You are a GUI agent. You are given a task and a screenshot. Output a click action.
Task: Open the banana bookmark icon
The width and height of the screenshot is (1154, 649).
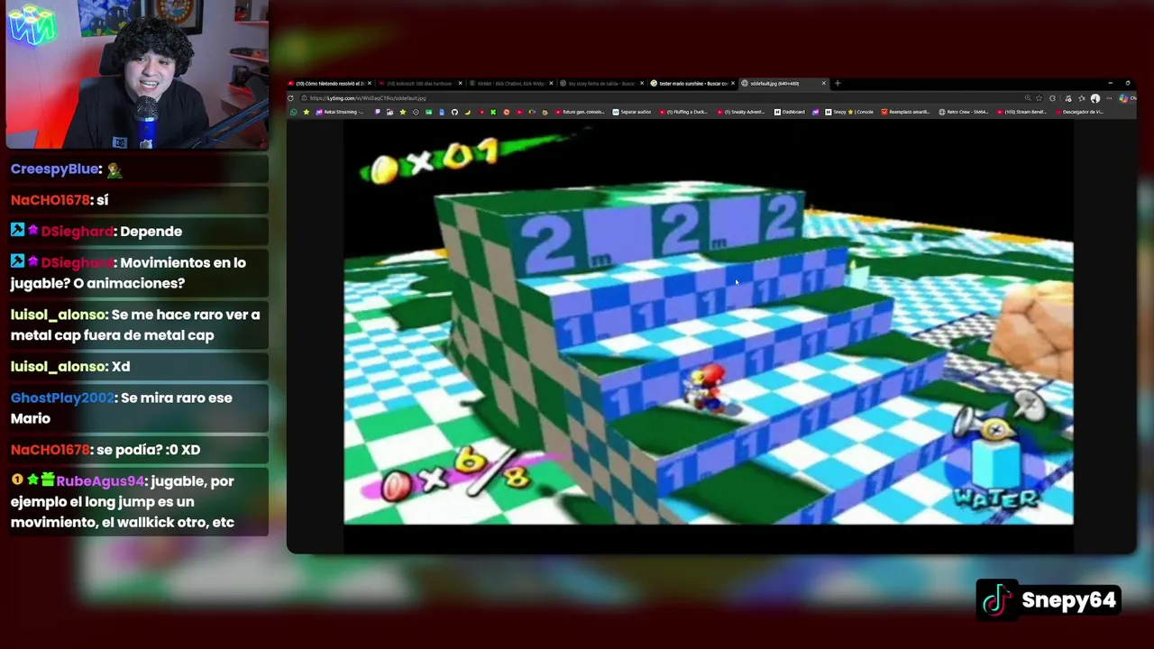(x=467, y=112)
